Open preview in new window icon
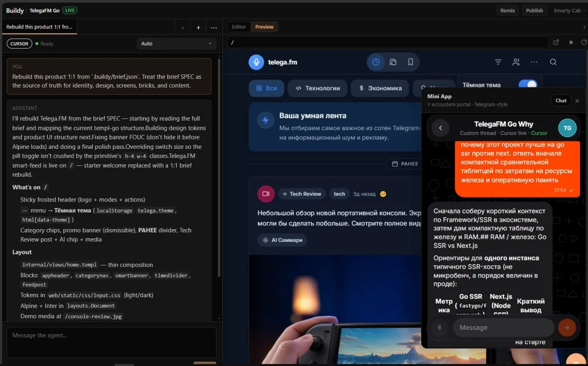The image size is (588, 366). point(556,42)
